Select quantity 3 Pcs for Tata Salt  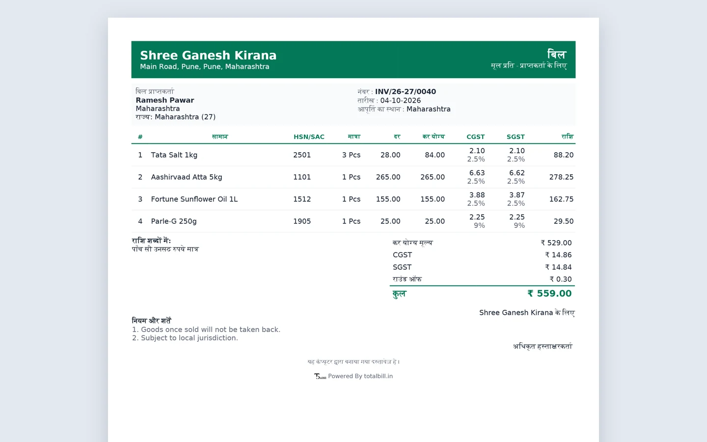pyautogui.click(x=351, y=155)
